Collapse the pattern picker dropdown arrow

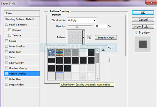tap(84, 37)
